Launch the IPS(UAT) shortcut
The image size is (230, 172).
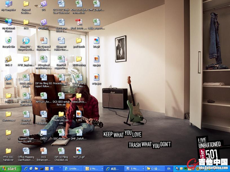point(43,22)
